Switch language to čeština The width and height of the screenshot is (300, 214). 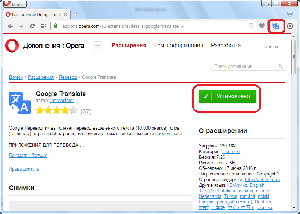click(x=246, y=191)
